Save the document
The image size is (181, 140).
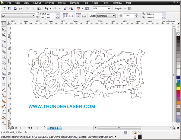15,8
